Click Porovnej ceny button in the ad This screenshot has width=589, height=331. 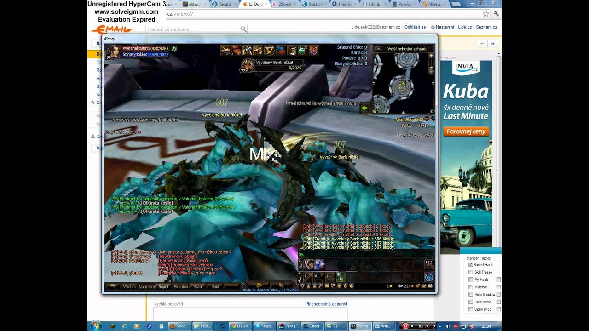pos(466,132)
